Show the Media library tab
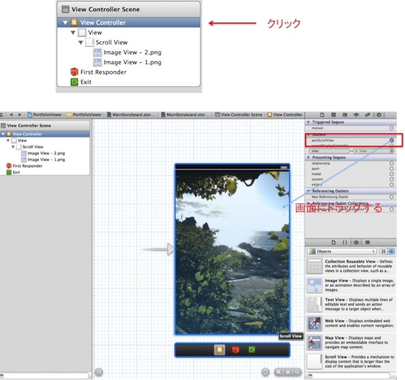The height and width of the screenshot is (380, 405). 368,242
